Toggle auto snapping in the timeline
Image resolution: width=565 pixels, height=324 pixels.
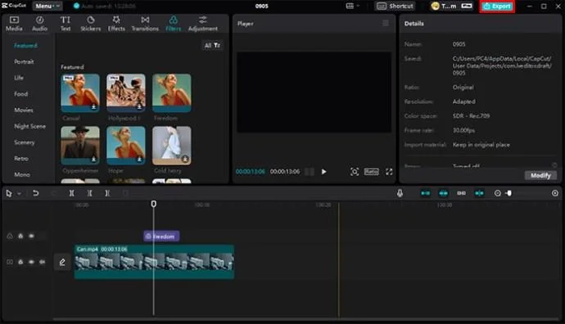click(x=443, y=193)
